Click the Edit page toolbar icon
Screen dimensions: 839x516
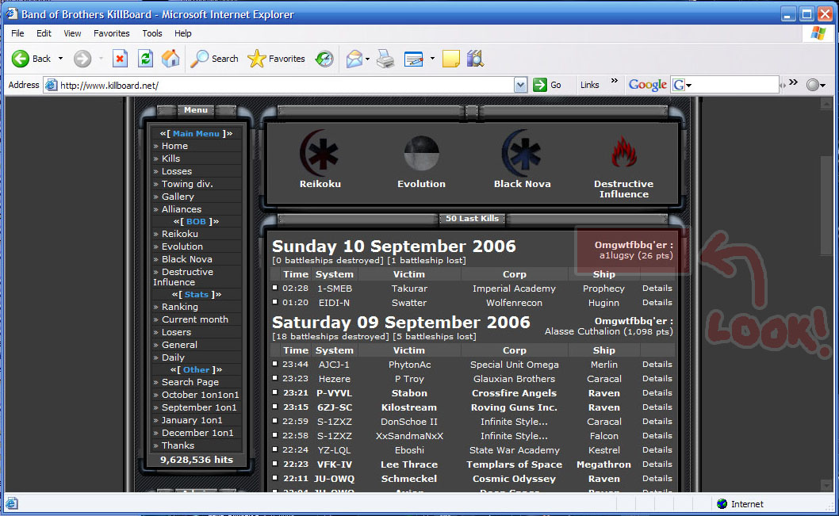click(414, 59)
